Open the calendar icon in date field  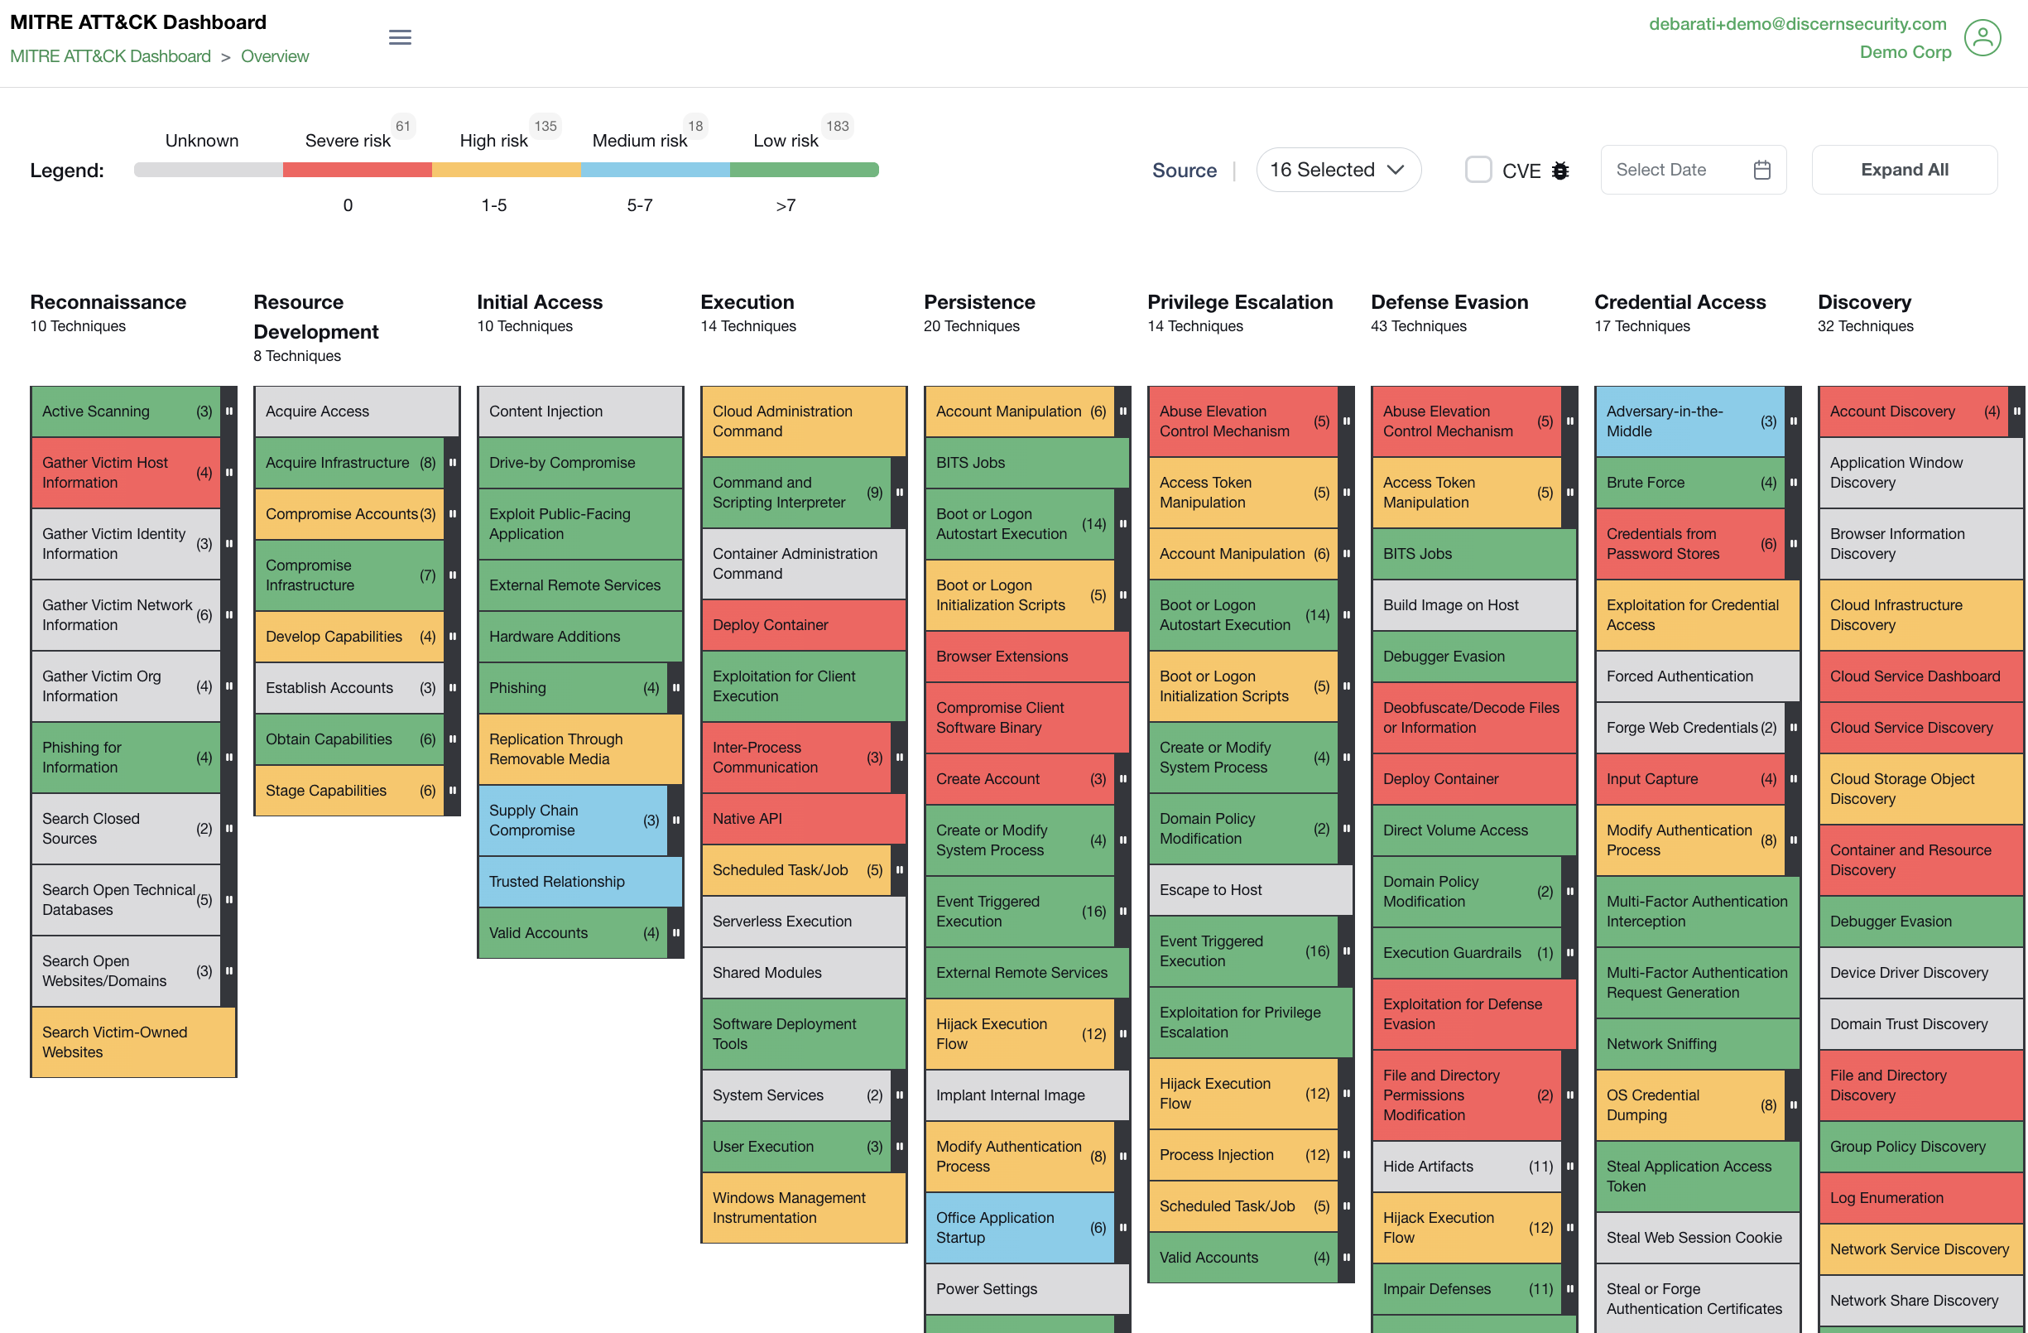click(1761, 170)
